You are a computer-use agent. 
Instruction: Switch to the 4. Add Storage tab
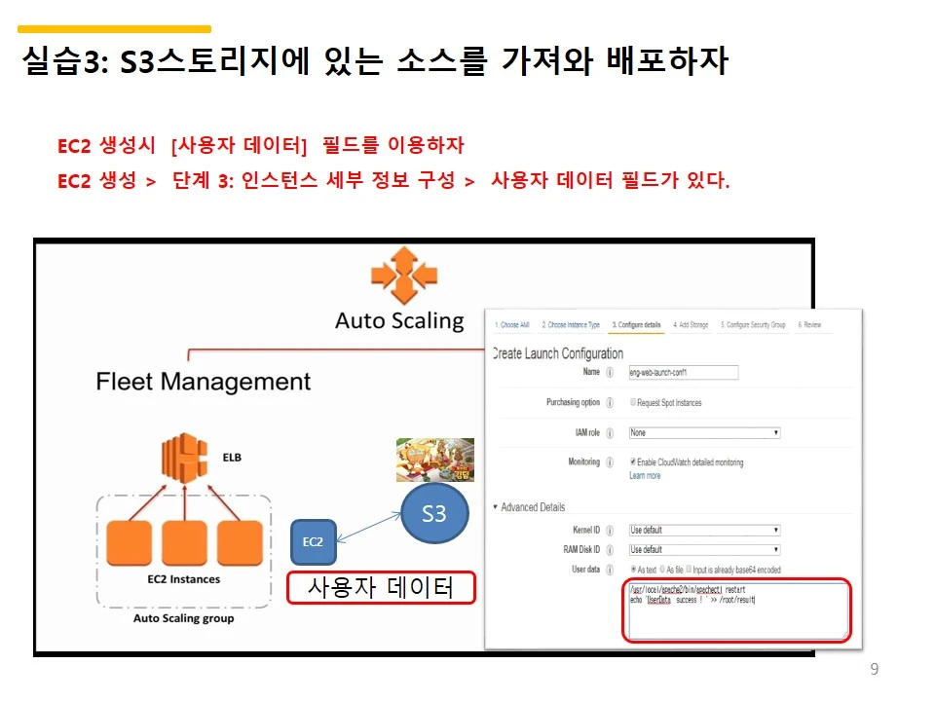coord(690,324)
